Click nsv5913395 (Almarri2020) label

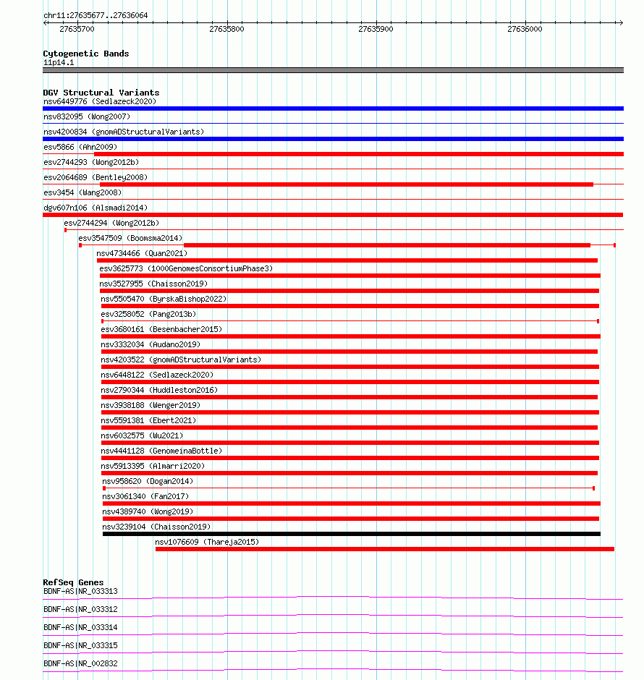coord(153,466)
